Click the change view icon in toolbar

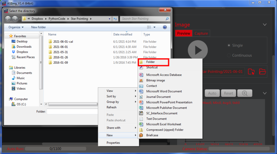pos(149,27)
